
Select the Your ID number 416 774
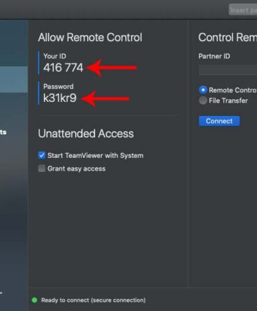click(x=63, y=68)
